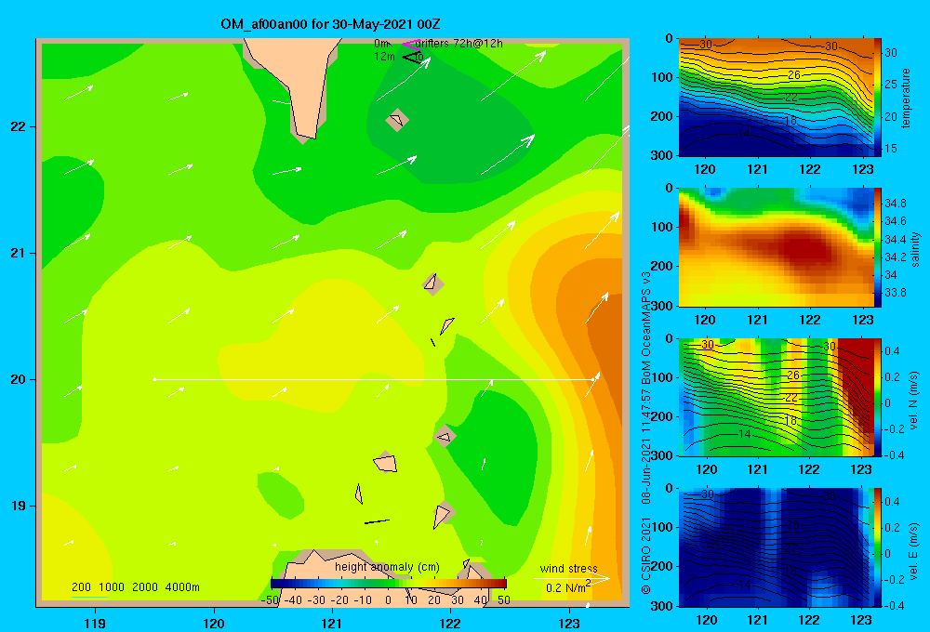930x632 pixels.
Task: Click longitude label 123 on main map axis
Action: tap(569, 623)
